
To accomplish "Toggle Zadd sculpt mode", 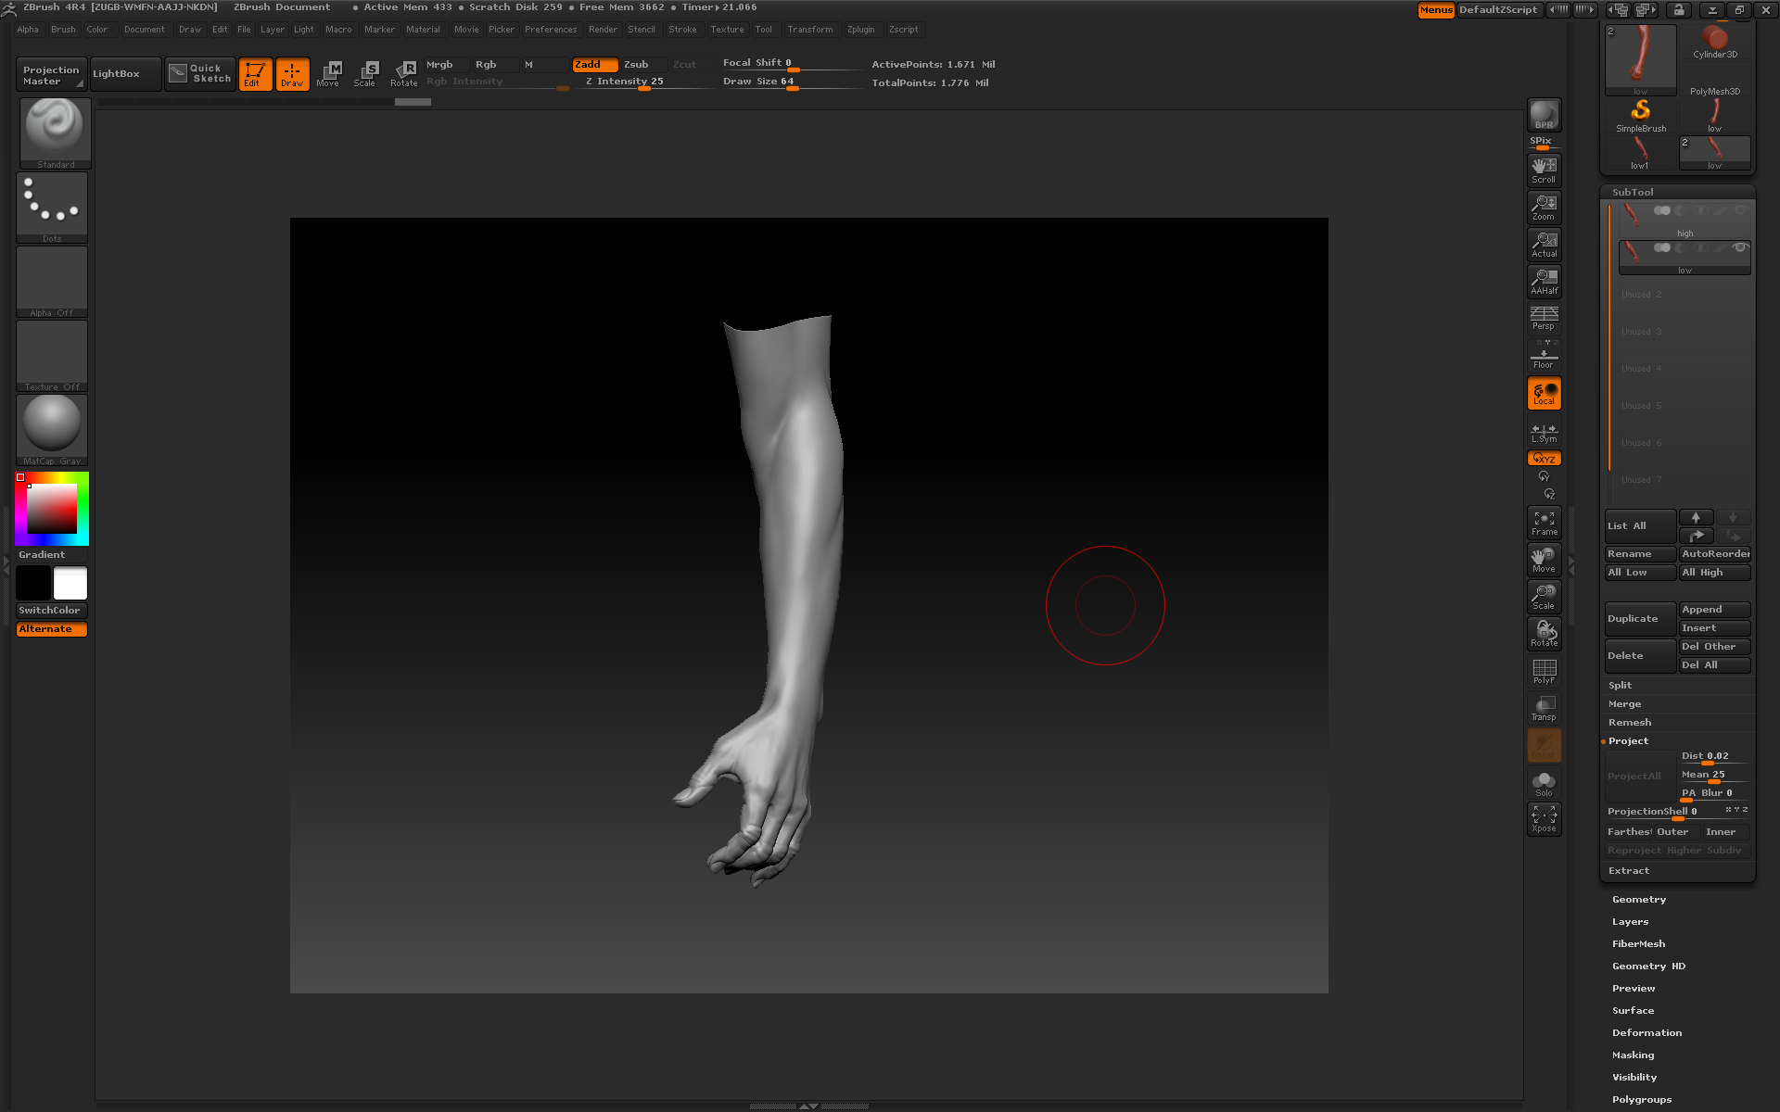I will click(x=594, y=65).
